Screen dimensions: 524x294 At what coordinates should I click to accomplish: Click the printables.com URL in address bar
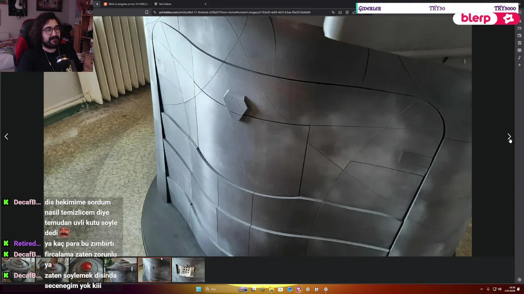click(x=235, y=12)
